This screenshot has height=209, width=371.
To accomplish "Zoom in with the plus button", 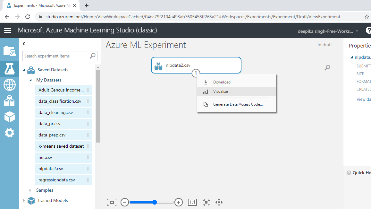I will (179, 202).
